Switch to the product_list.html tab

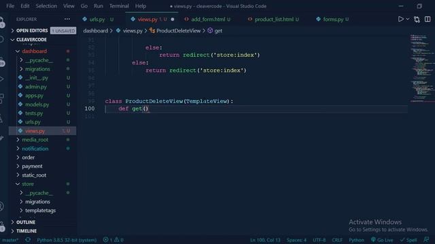(x=274, y=19)
